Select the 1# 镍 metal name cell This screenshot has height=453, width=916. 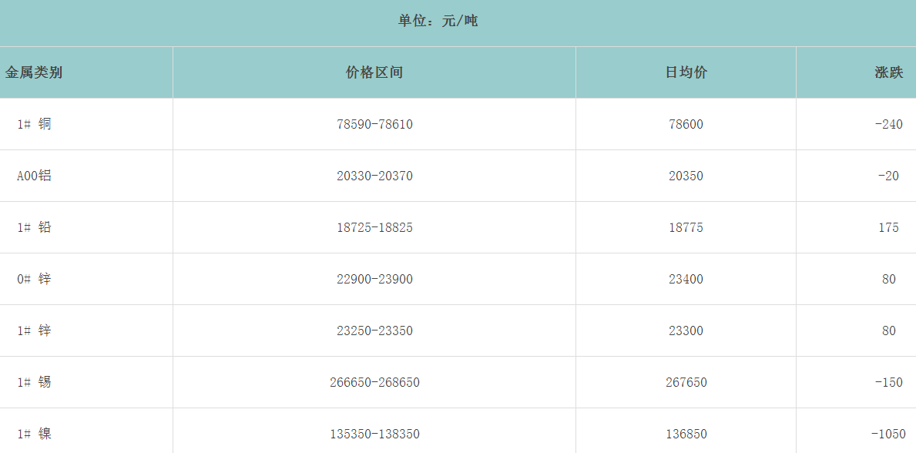pyautogui.click(x=35, y=434)
